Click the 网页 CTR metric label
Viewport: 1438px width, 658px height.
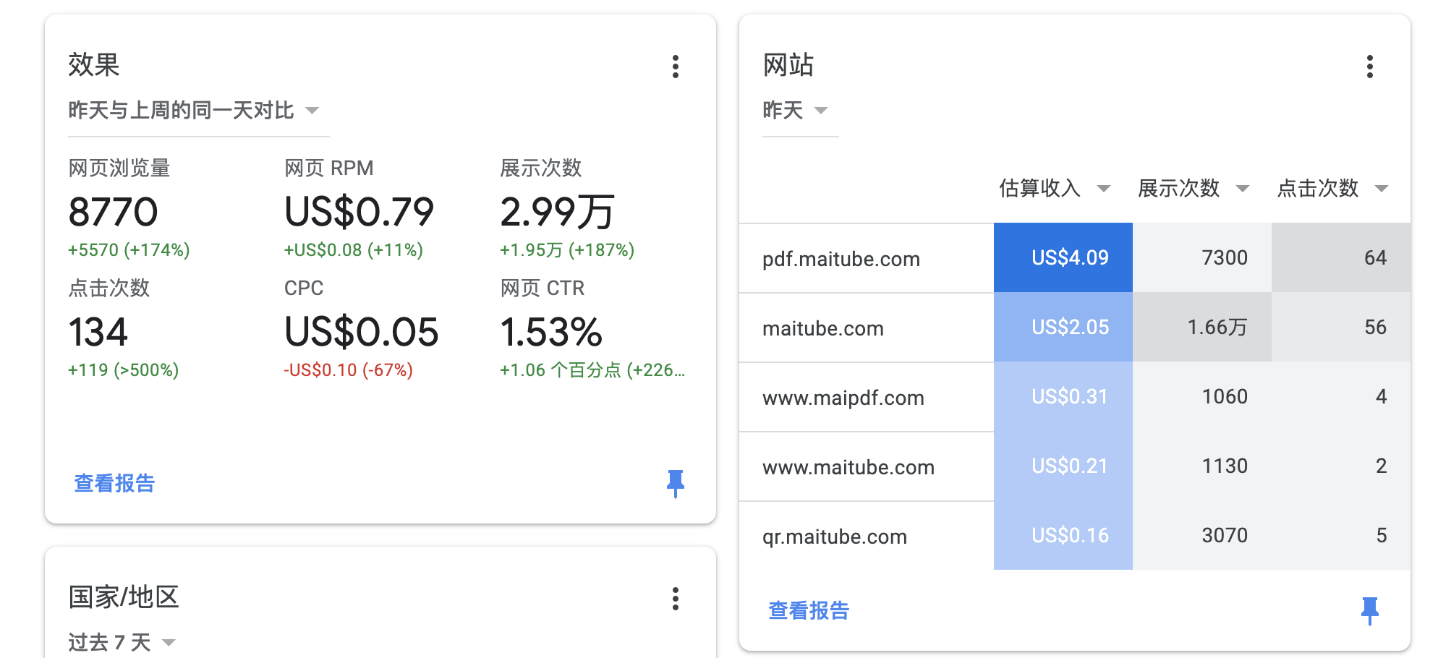(542, 288)
